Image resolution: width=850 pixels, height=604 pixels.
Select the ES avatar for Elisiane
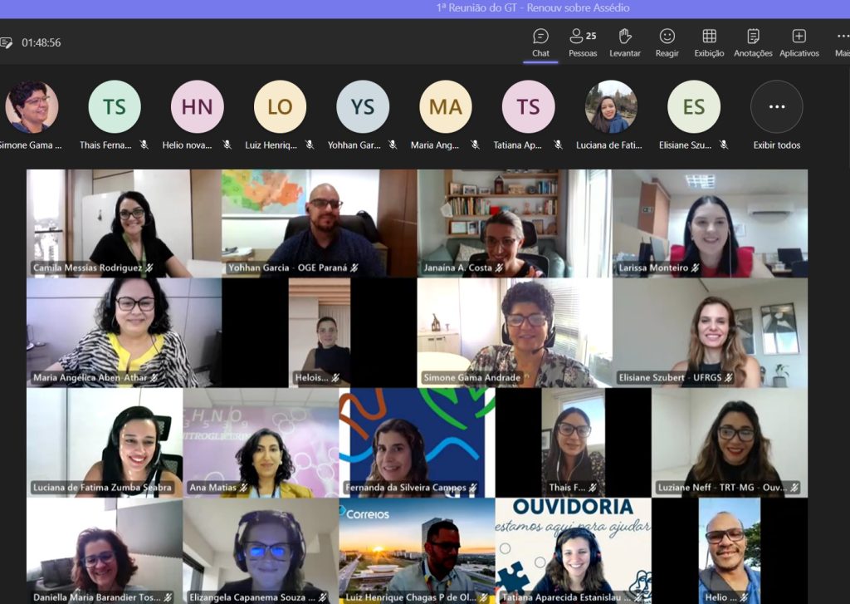point(694,107)
